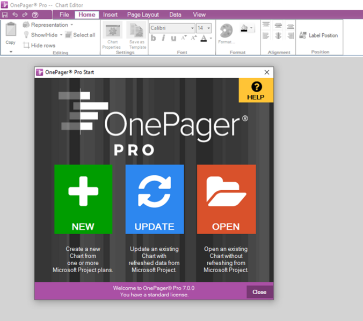The width and height of the screenshot is (363, 321).
Task: Click the OnePager Pro app icon in title bar
Action: click(4, 5)
